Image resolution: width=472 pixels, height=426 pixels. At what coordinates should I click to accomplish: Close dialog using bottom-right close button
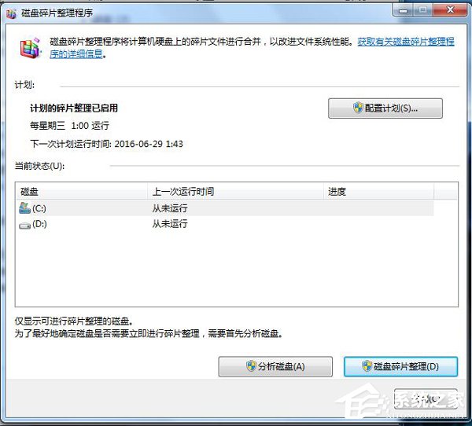point(426,399)
